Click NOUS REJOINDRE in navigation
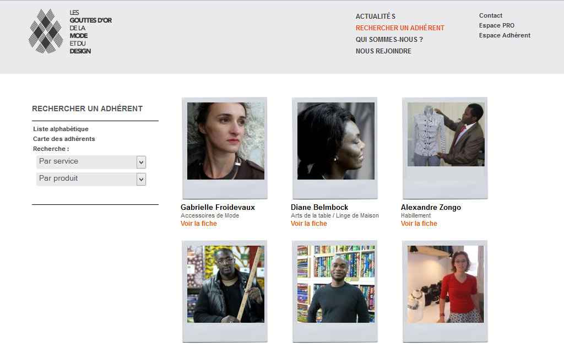 tap(383, 51)
